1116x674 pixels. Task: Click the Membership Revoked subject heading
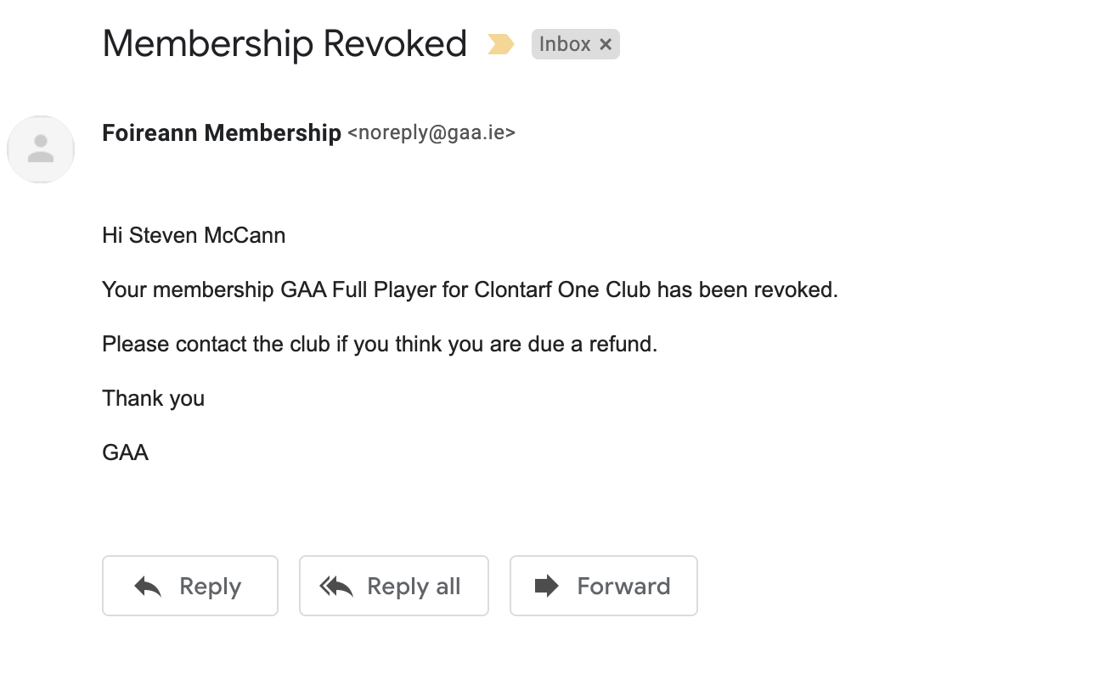click(x=285, y=43)
